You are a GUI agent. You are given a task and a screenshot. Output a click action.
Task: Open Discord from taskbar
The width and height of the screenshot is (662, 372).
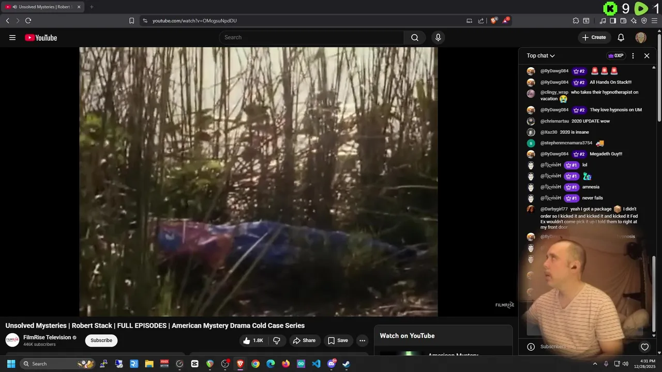click(x=332, y=364)
